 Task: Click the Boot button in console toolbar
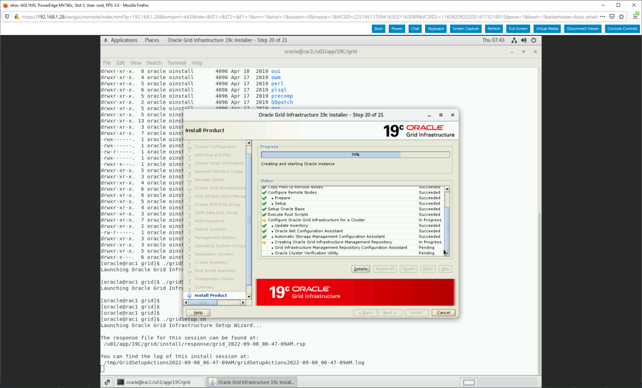(x=378, y=28)
